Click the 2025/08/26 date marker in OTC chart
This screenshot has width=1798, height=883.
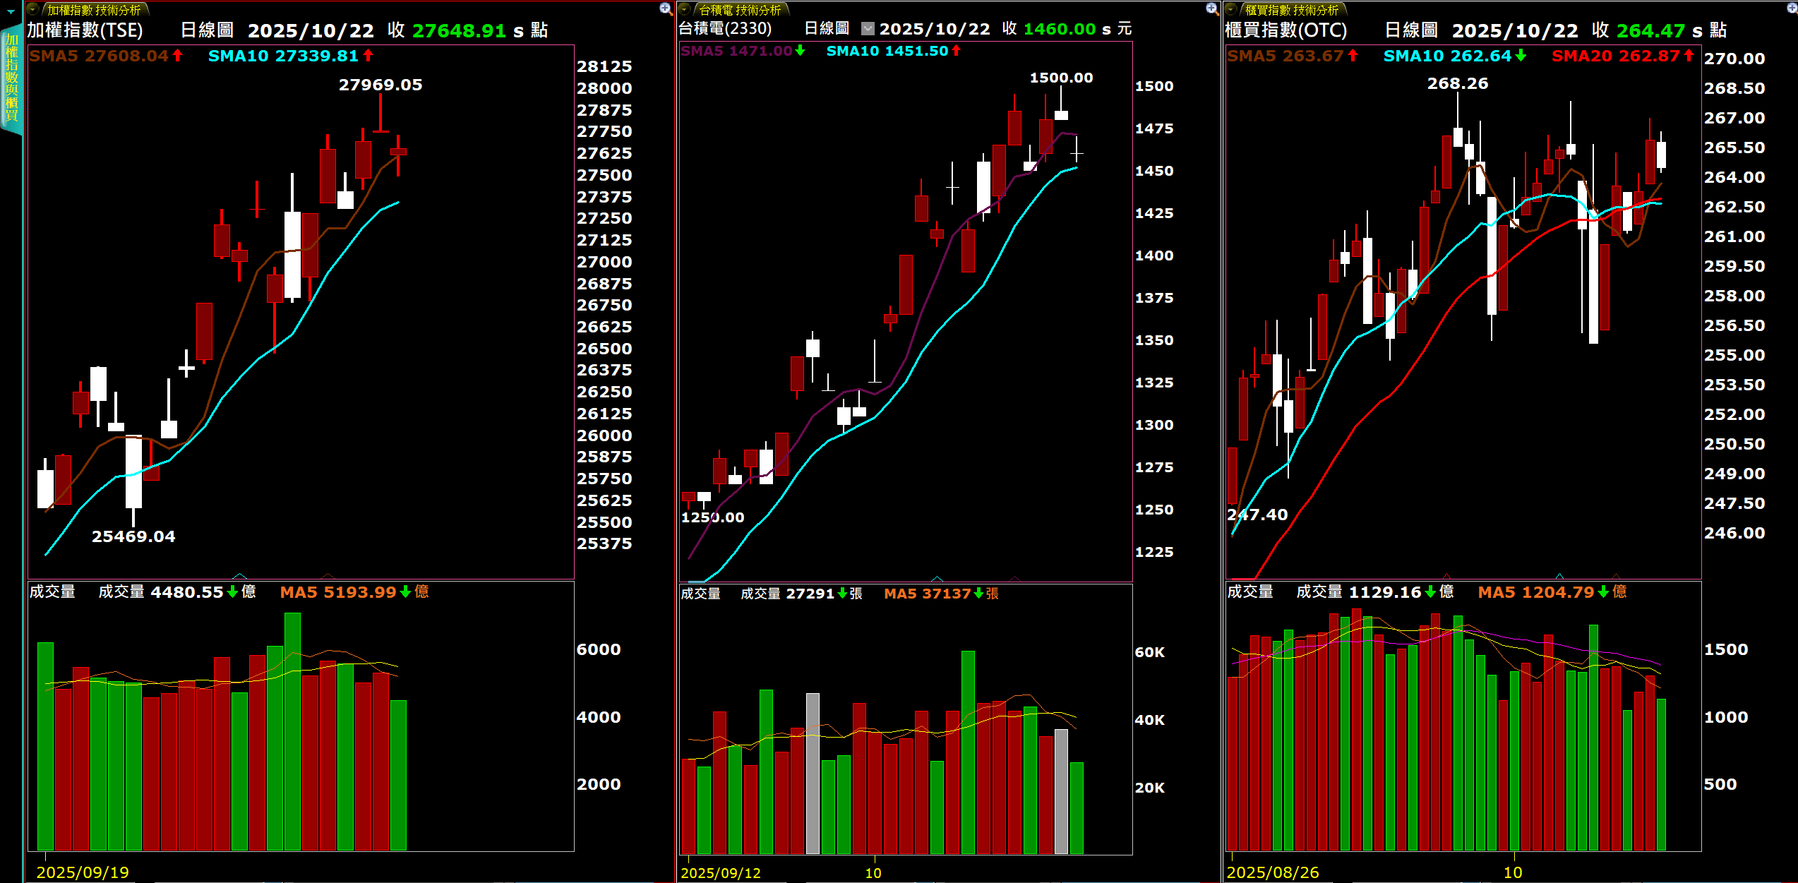(x=1272, y=872)
